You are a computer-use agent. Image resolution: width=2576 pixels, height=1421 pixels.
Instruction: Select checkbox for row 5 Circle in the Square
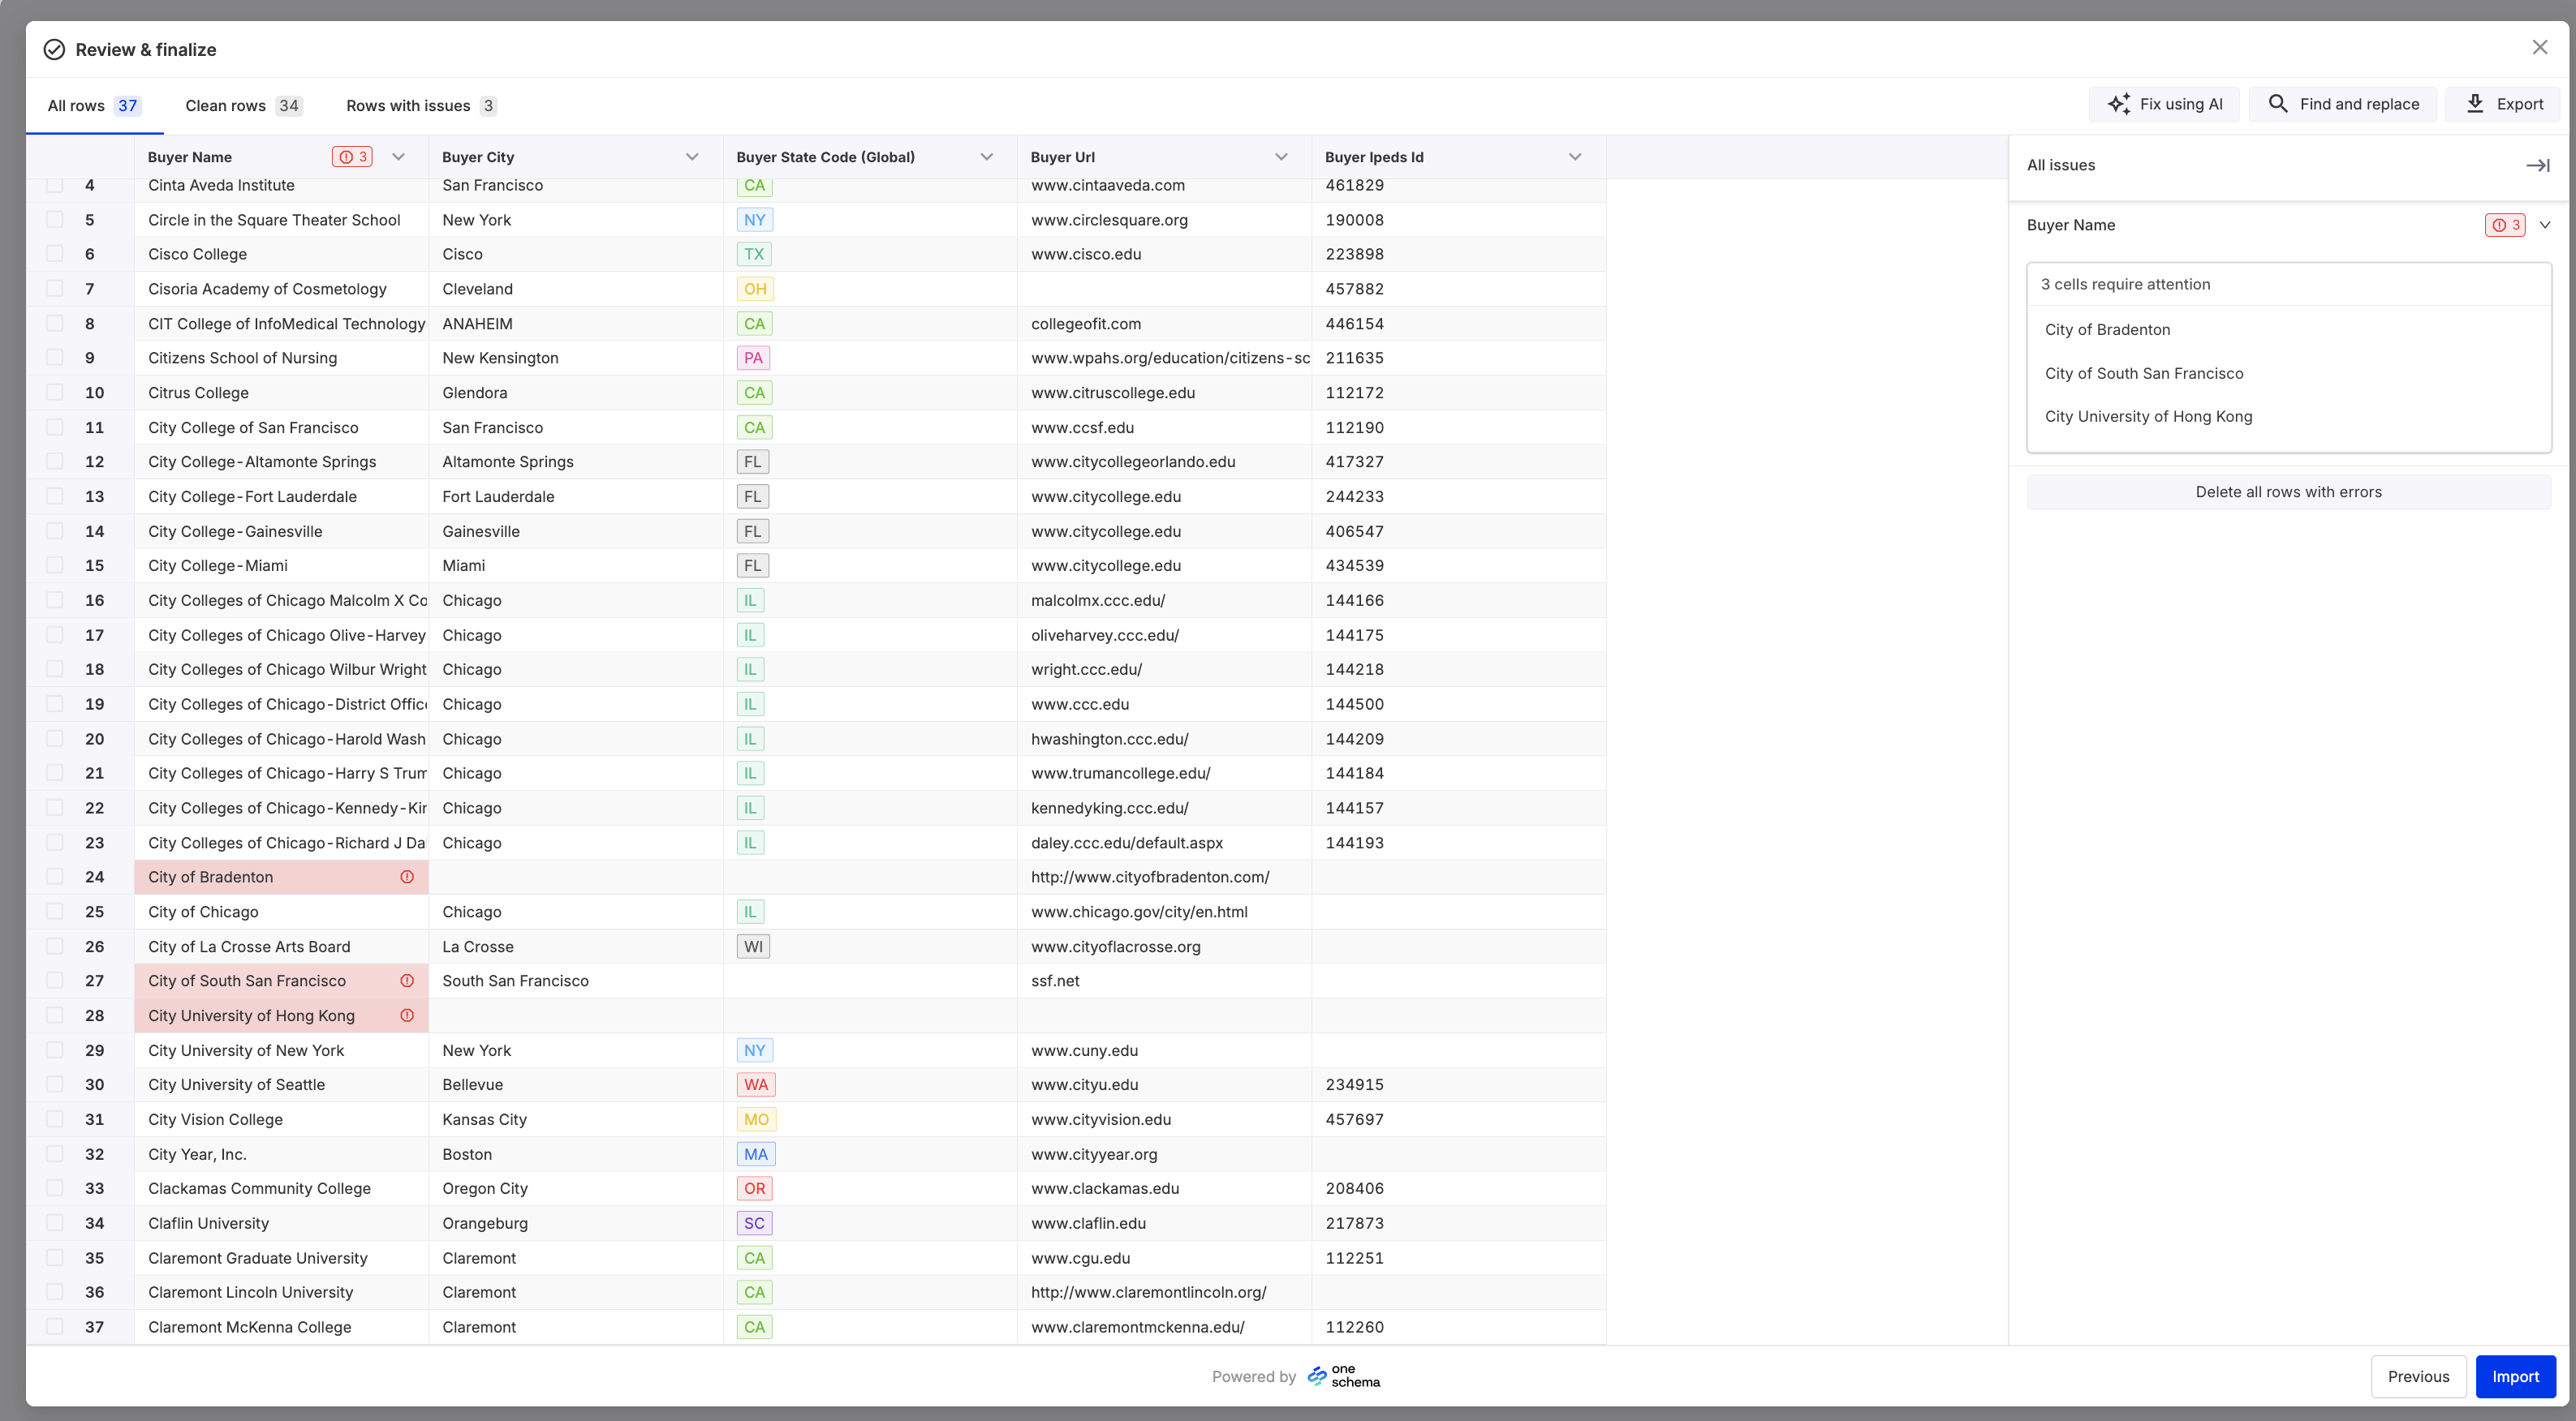(x=55, y=220)
